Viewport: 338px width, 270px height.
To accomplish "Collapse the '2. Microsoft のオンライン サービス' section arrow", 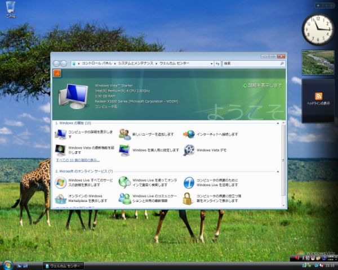I will 278,171.
